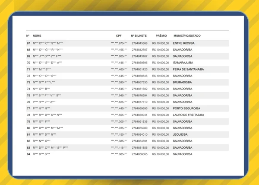This screenshot has width=259, height=185.
Task: Click name R*** G*** F***
Action: pos(41,122)
